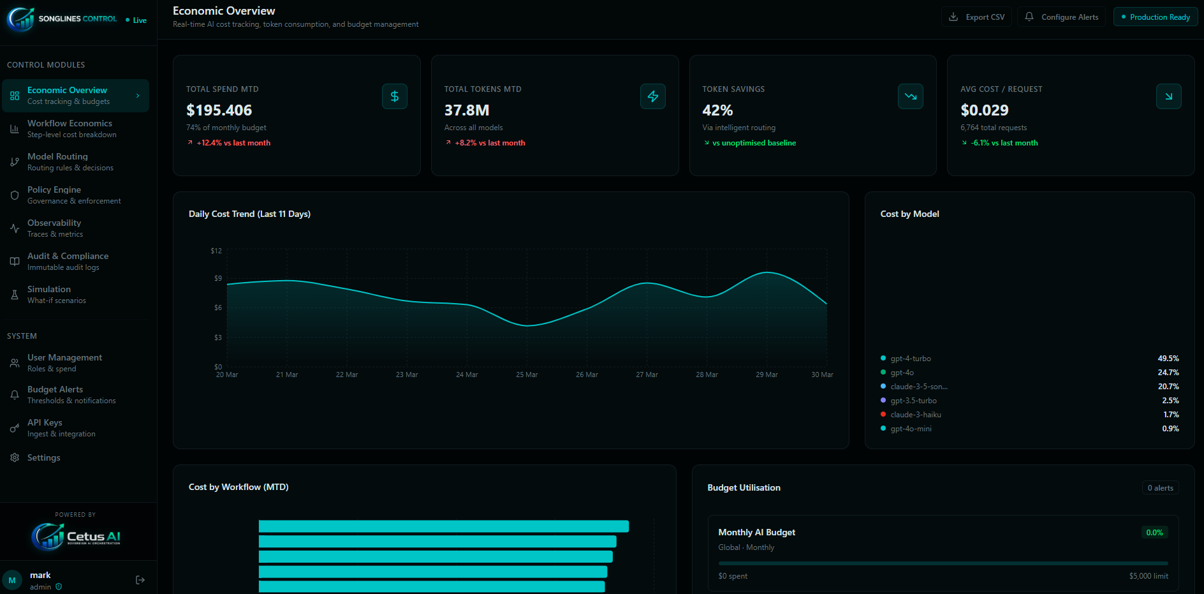Click the Export CSV button
This screenshot has height=594, width=1204.
pos(976,17)
